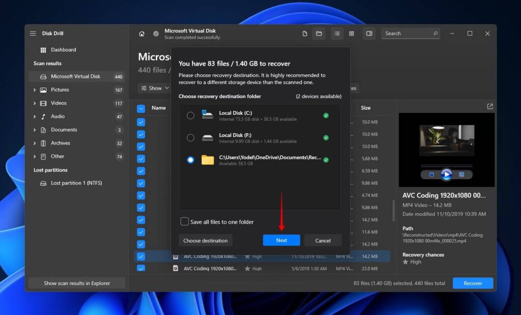Select Local Disk (C:) radio button
Viewport: 521px width, 315px height.
click(x=190, y=116)
